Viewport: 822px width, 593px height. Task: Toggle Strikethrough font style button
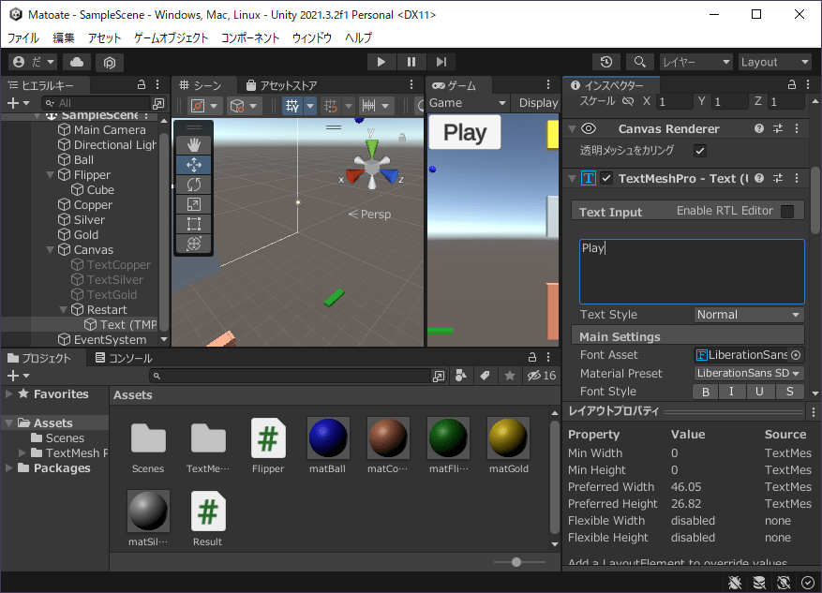coord(789,392)
